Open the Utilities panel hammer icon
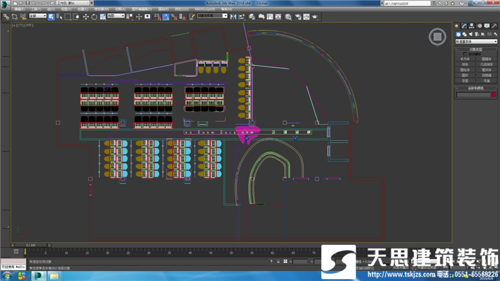This screenshot has width=500, height=281. click(494, 26)
